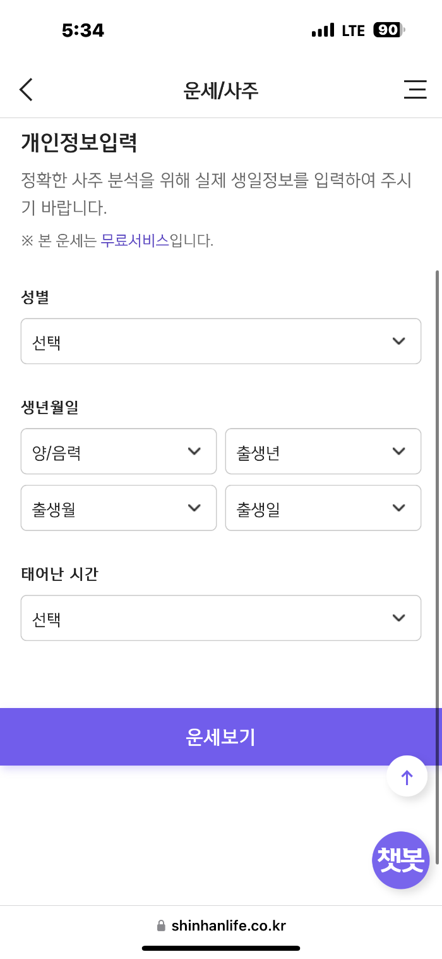442x959 pixels.
Task: Tap the signal strength bars icon
Action: [323, 30]
